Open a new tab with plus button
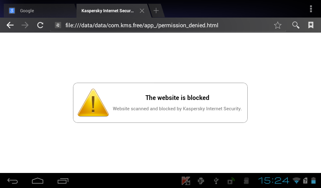321x188 pixels. click(x=156, y=11)
